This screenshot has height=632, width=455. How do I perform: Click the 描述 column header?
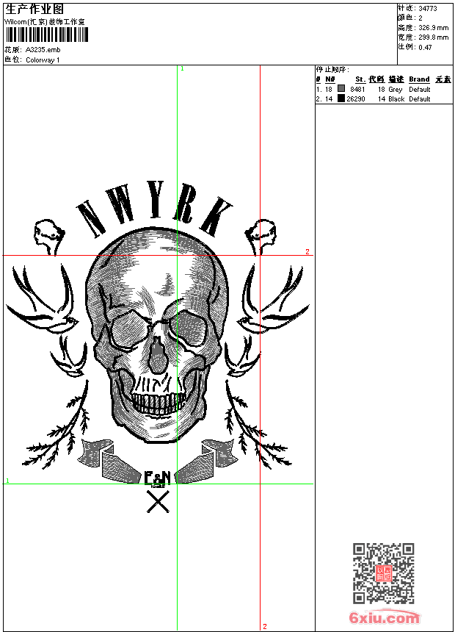[x=396, y=79]
